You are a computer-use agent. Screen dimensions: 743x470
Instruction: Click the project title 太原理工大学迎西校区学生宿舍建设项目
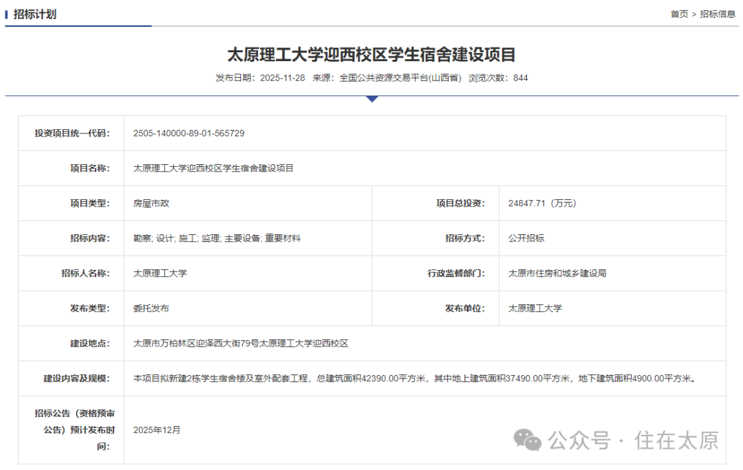tap(372, 52)
